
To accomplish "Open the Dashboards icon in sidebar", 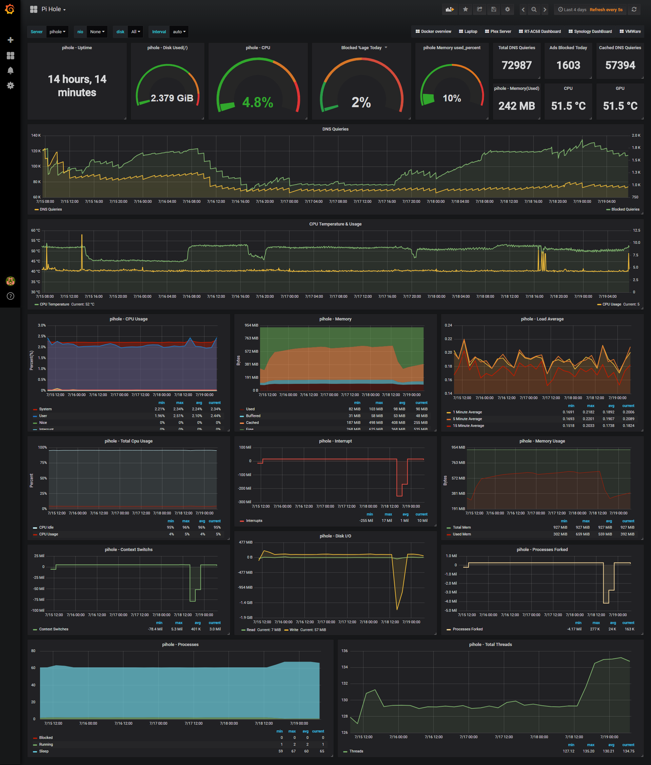I will coord(10,55).
